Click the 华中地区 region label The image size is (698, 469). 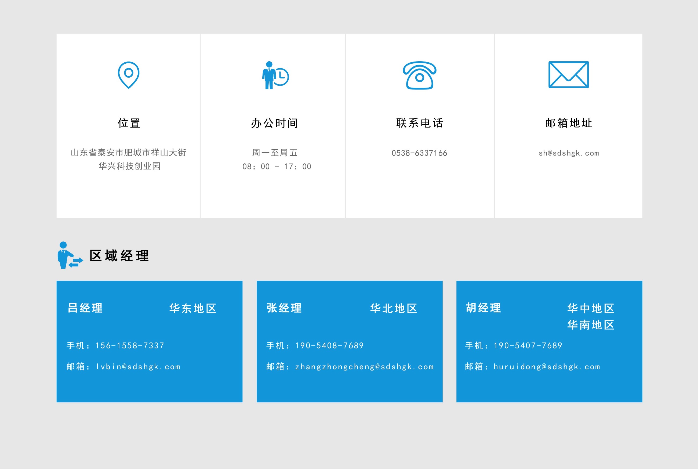coord(591,308)
